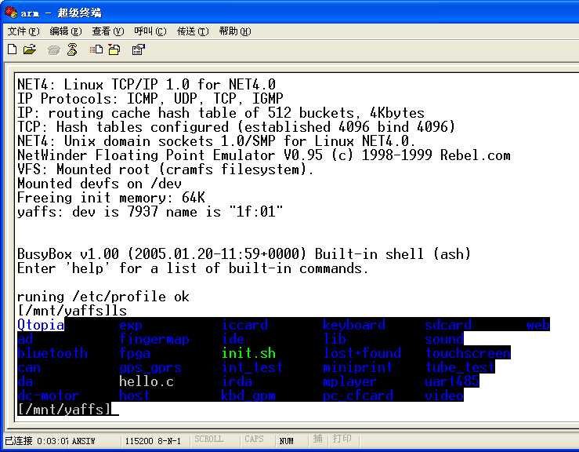Click the uart485 directory entry
The image size is (579, 452).
[x=452, y=381]
